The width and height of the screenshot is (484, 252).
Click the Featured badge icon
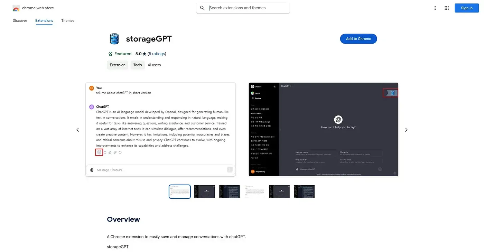coord(110,54)
